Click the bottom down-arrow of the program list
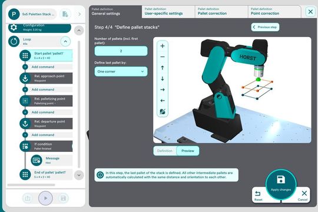The width and height of the screenshot is (318, 212). coord(79,175)
